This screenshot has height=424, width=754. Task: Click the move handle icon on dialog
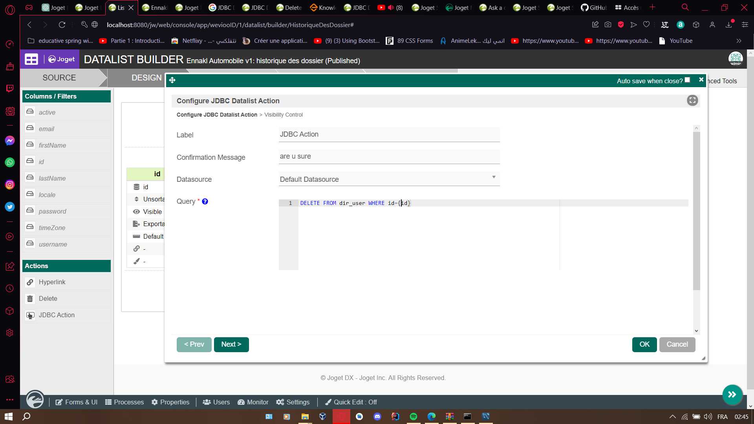tap(172, 80)
